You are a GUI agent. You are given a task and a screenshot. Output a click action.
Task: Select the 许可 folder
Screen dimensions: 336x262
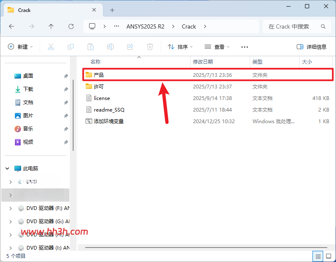(208, 86)
